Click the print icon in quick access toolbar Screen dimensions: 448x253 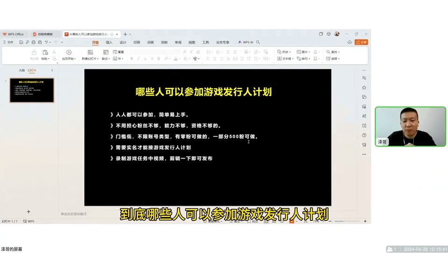pos(33,42)
